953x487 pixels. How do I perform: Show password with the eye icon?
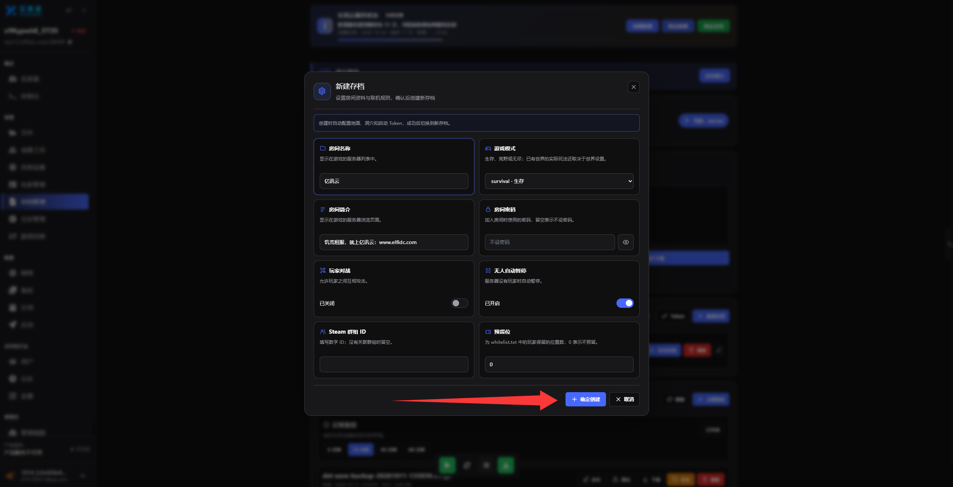click(625, 242)
